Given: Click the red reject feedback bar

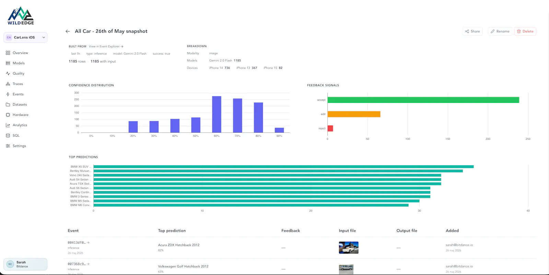Looking at the screenshot, I should tap(330, 128).
